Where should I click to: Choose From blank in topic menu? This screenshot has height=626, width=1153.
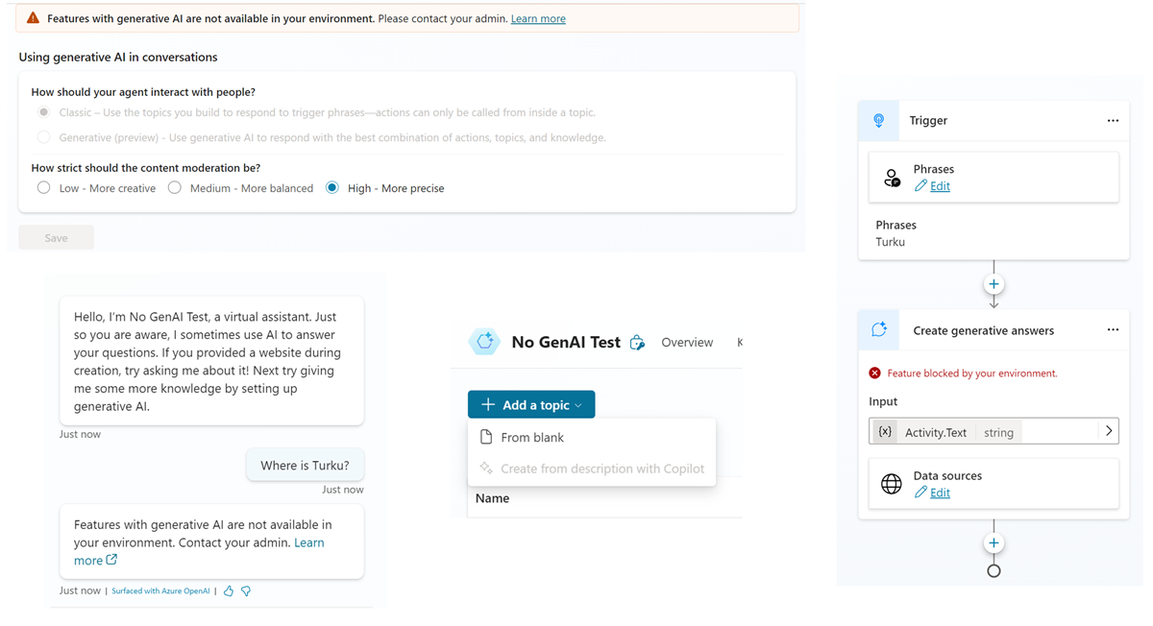coord(532,438)
